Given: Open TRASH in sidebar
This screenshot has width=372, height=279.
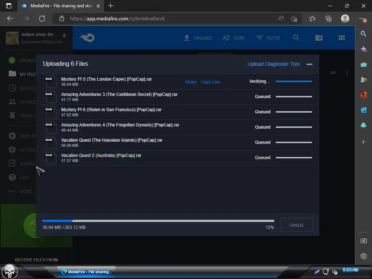Looking at the screenshot, I should (x=23, y=116).
